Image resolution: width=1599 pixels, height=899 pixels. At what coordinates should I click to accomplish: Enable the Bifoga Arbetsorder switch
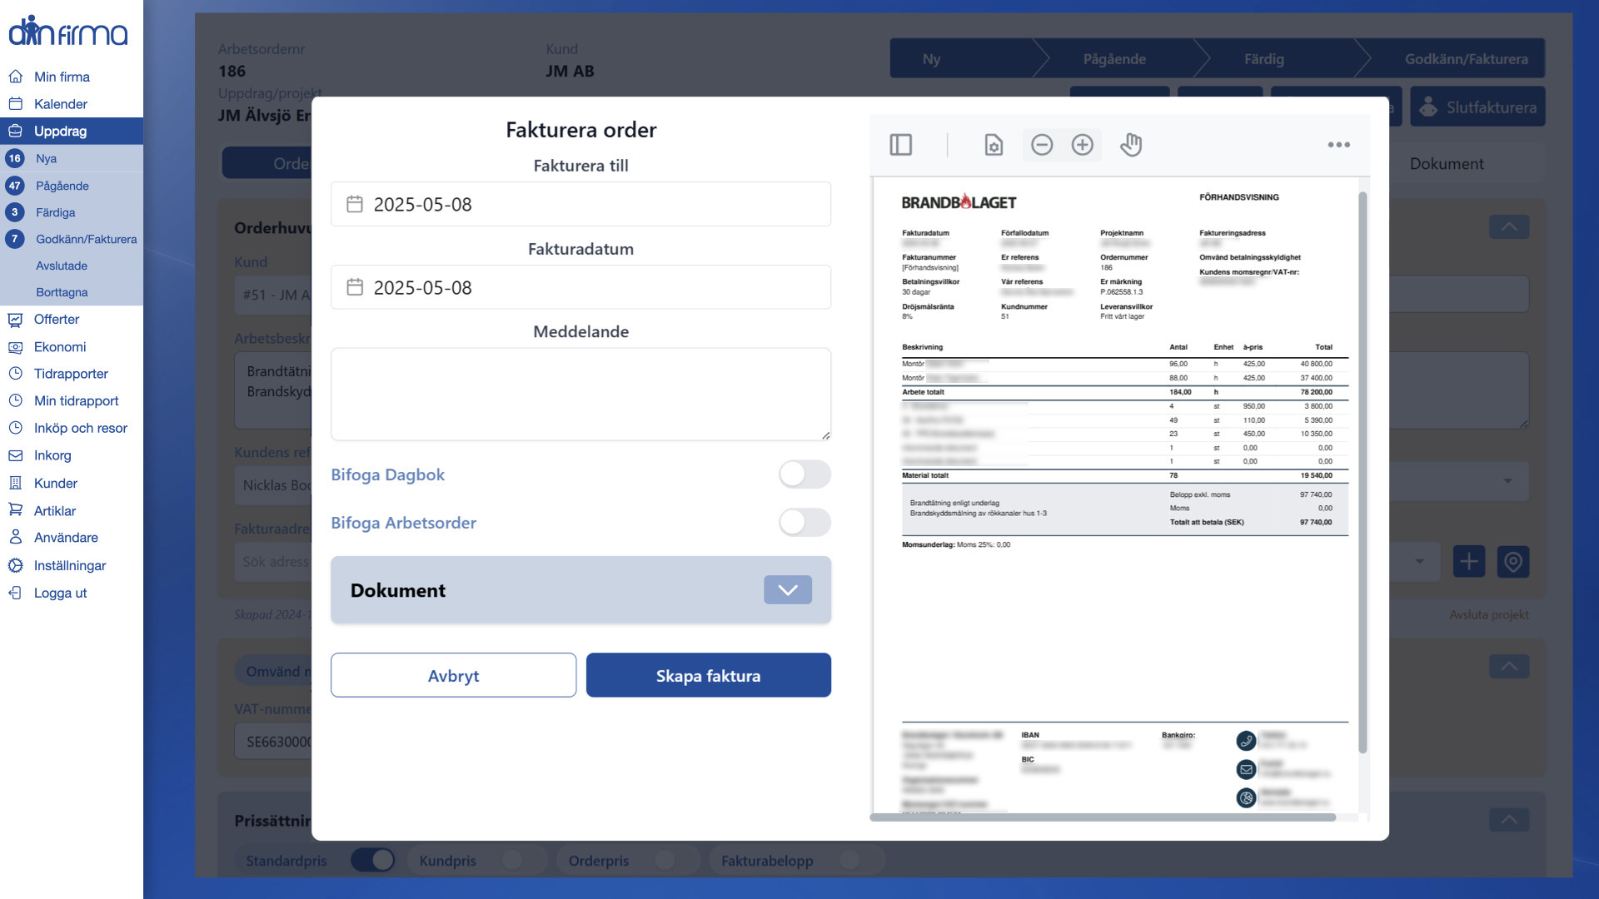(804, 523)
